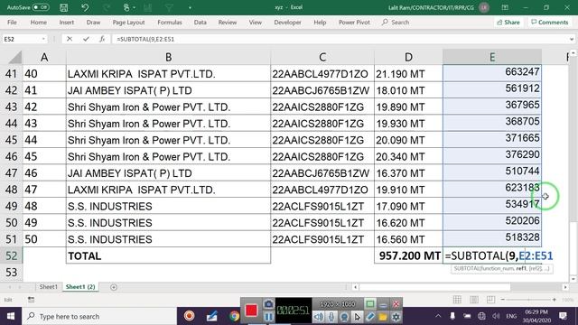
Task: Switch to Page Layout view
Action: 474,300
